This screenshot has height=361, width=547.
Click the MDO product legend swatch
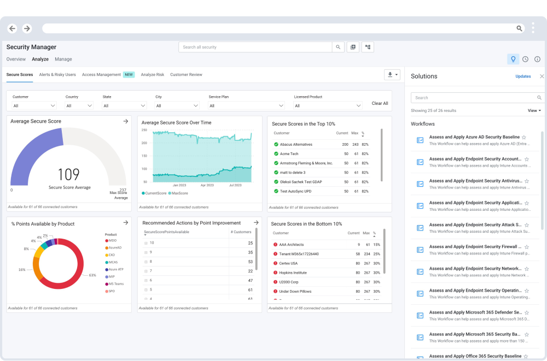[107, 241]
